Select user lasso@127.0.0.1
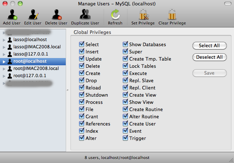Screen dimensions: 234x163 tap(33, 54)
